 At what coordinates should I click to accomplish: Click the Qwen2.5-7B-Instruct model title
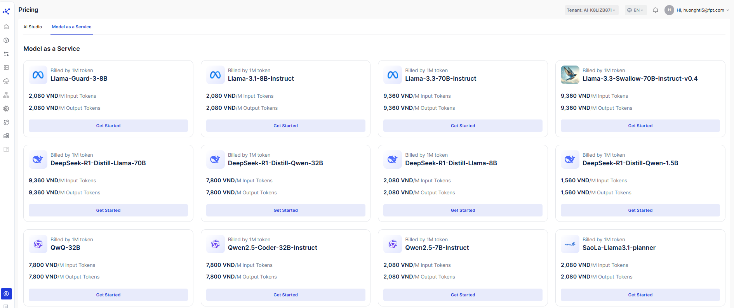[437, 247]
